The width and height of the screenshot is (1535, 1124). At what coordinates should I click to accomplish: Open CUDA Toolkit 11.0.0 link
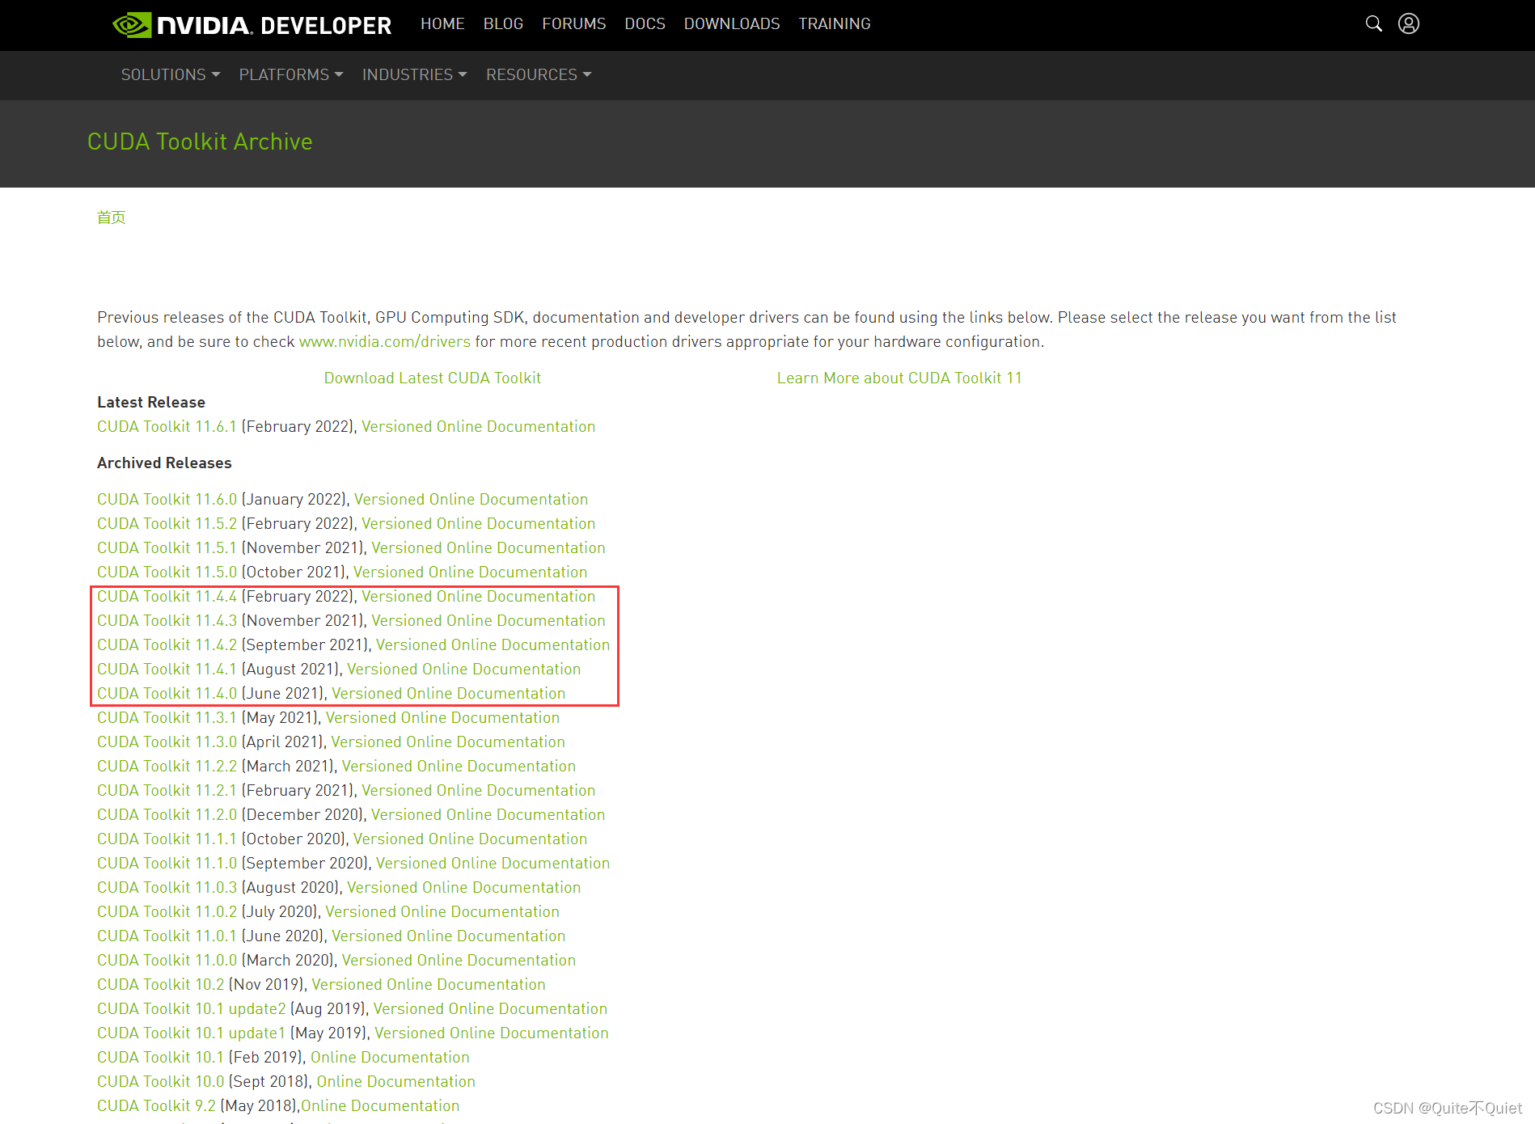(x=167, y=961)
